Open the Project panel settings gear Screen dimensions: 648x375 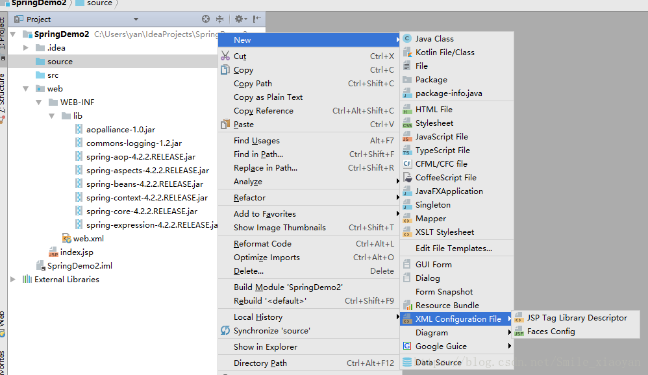(240, 19)
